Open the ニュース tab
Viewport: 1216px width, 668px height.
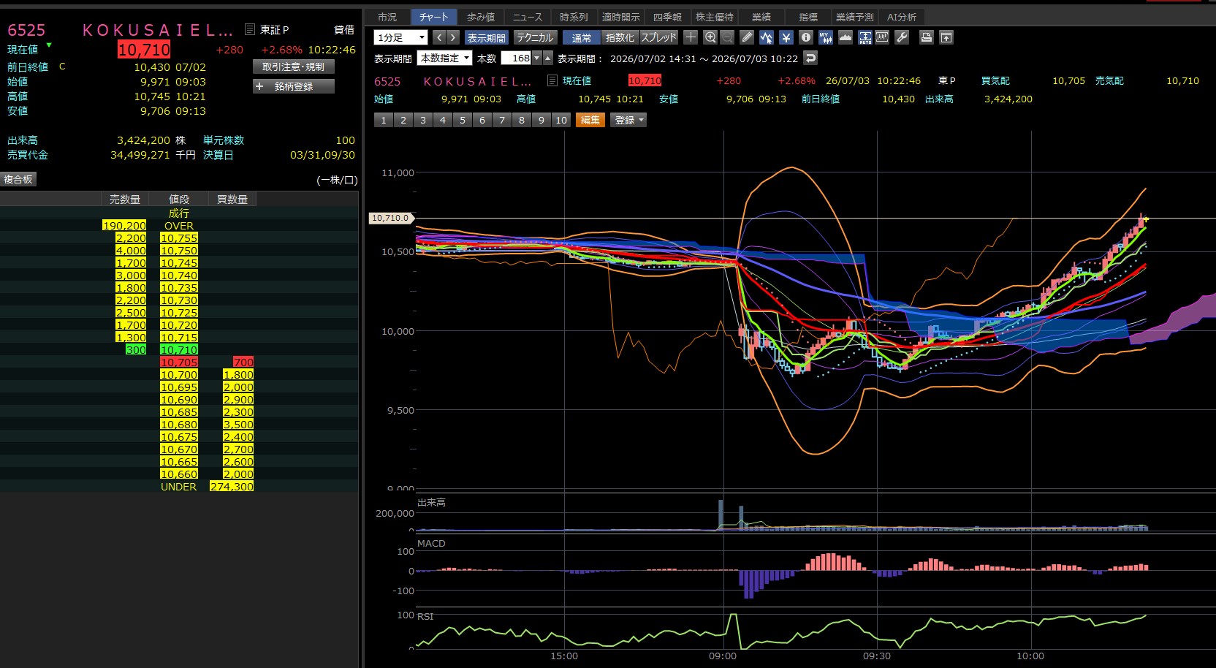(527, 17)
